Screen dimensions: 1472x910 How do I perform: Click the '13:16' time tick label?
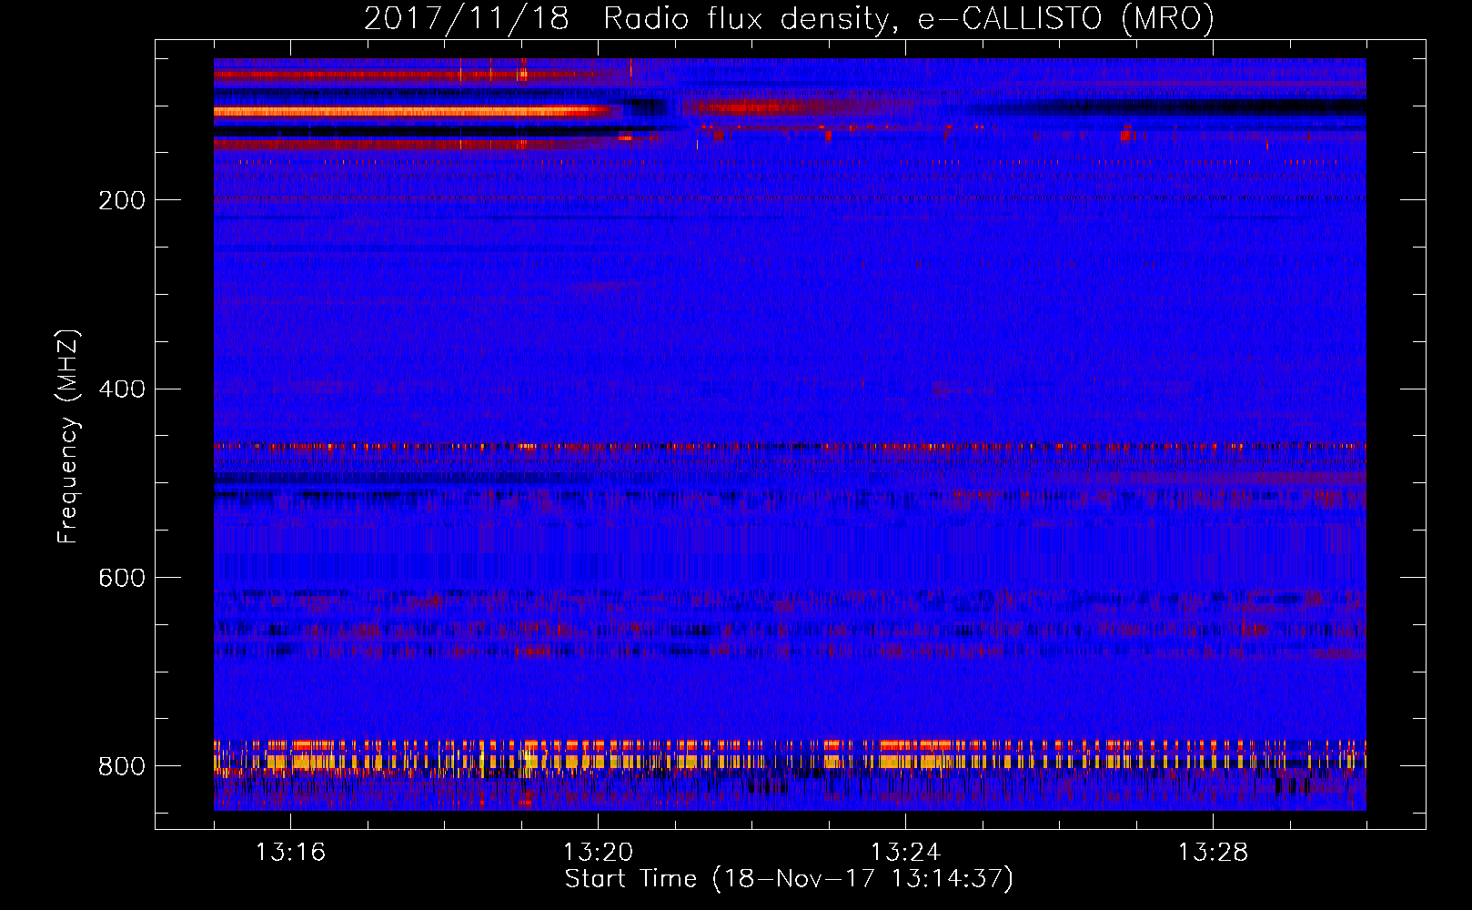[x=290, y=853]
